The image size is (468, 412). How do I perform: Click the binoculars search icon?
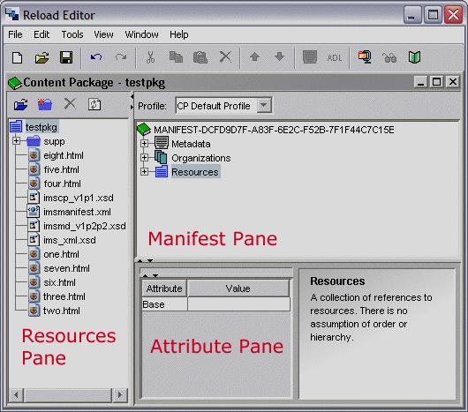pyautogui.click(x=389, y=57)
